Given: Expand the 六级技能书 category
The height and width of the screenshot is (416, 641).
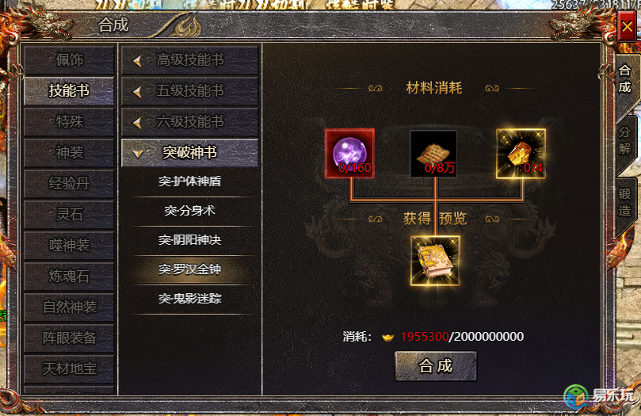Looking at the screenshot, I should pos(189,122).
